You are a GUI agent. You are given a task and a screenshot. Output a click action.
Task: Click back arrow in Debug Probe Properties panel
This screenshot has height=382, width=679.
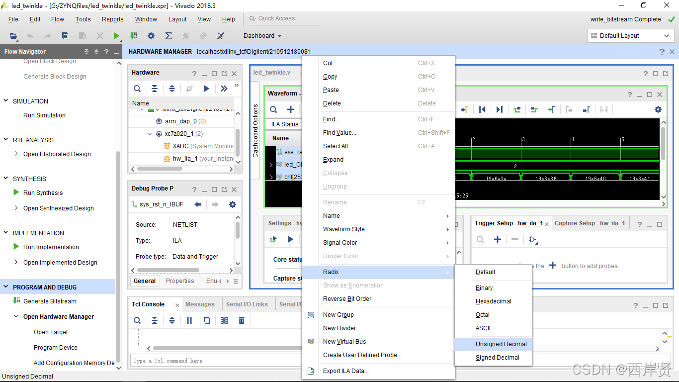[198, 204]
